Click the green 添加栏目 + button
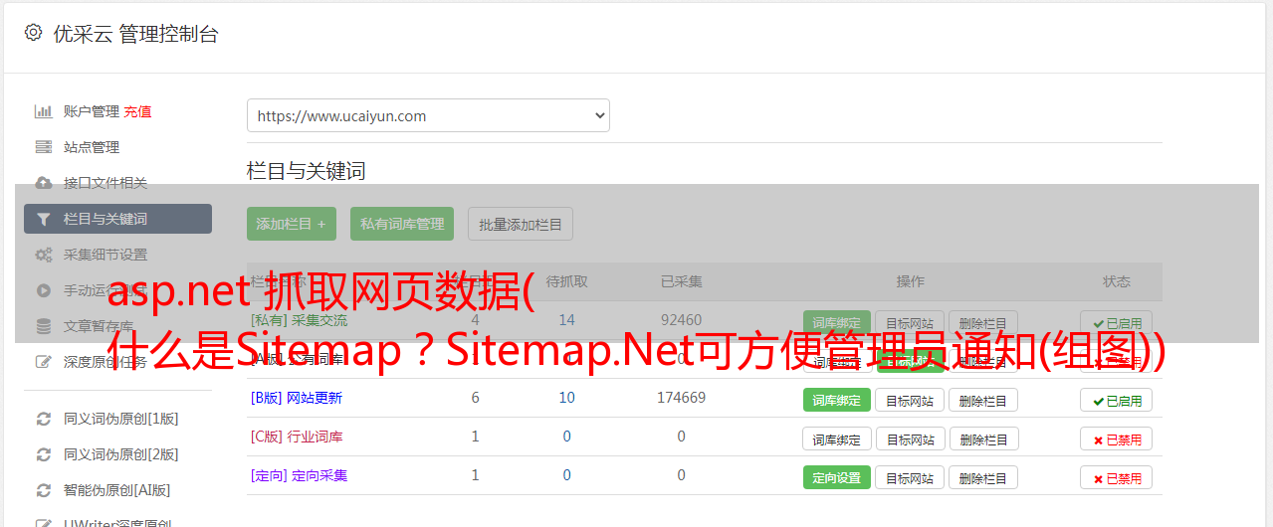 [292, 224]
